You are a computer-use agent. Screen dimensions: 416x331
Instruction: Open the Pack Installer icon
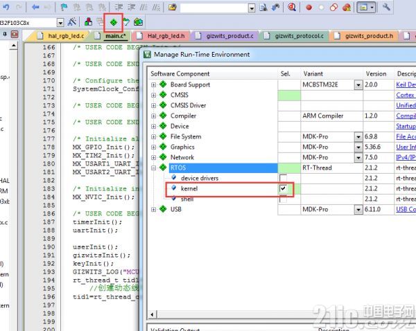[x=138, y=22]
